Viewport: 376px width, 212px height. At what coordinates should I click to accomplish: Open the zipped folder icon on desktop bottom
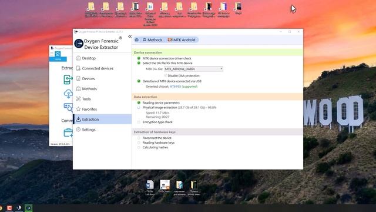[x=179, y=188]
